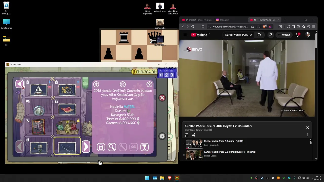Open the question mark help in item panel

[149, 84]
